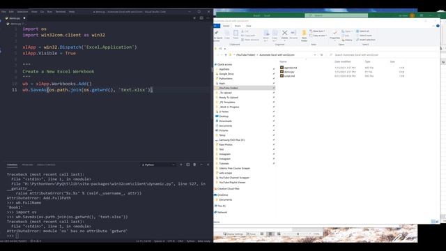Image resolution: width=446 pixels, height=251 pixels.
Task: Switch to the Share ribbon tab in Explorer
Action: [x=238, y=26]
